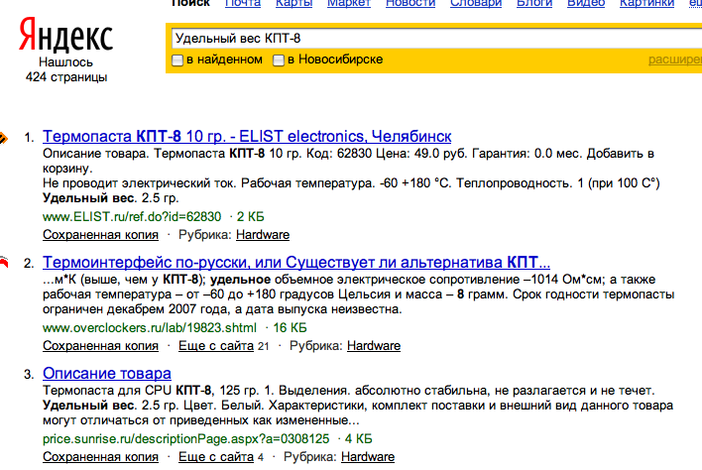This screenshot has width=702, height=470.
Task: Click URL price.sunrise.ru/descriptionPage.aspx?a=0308125
Action: pos(185,438)
